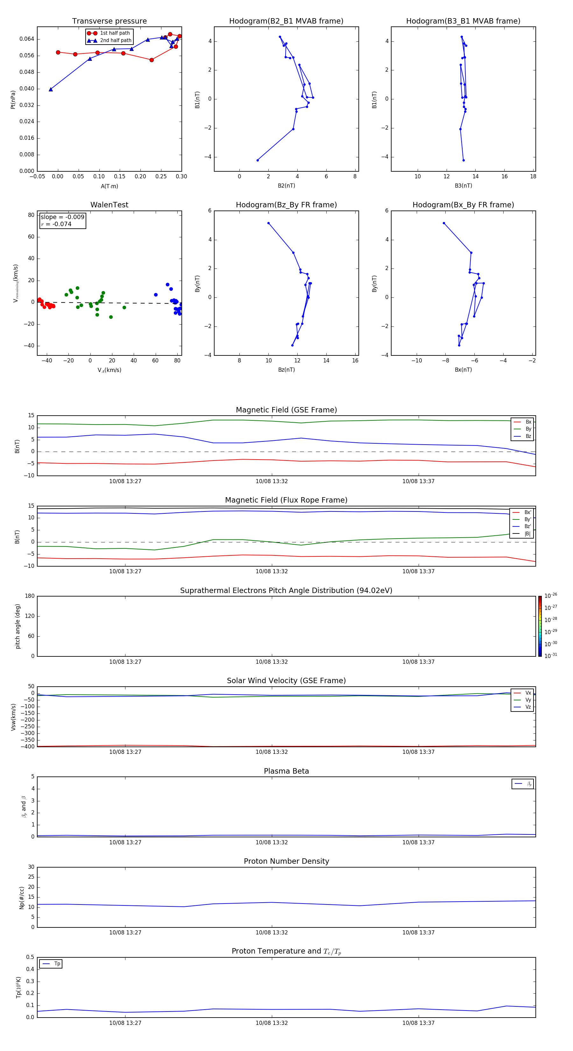The width and height of the screenshot is (573, 1051).
Task: Click the 'Hodogram(Bz_By FR frame)' title
Action: [x=286, y=205]
